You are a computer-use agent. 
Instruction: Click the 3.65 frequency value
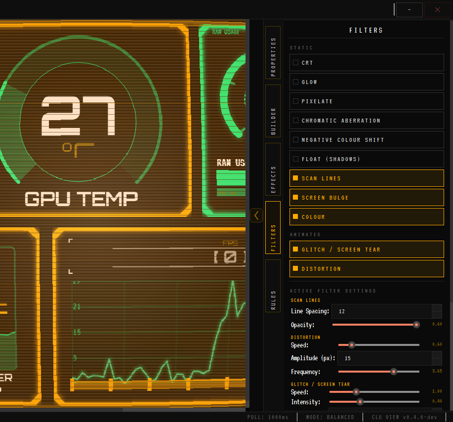pyautogui.click(x=437, y=371)
